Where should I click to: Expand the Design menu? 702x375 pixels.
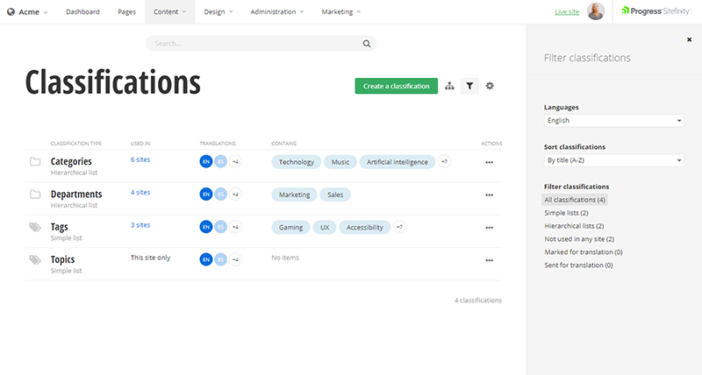point(218,11)
